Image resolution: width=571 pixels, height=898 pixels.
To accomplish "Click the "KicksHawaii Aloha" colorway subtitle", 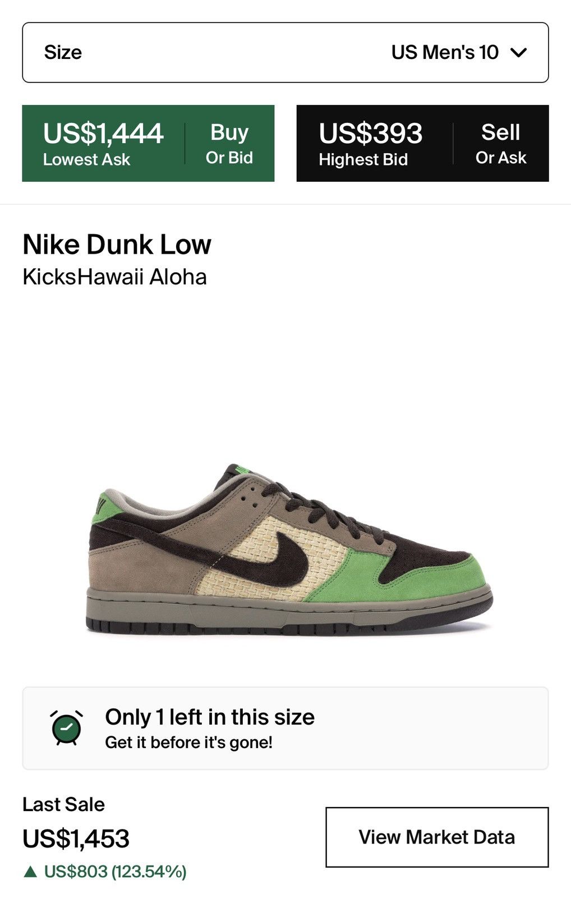I will coord(114,277).
